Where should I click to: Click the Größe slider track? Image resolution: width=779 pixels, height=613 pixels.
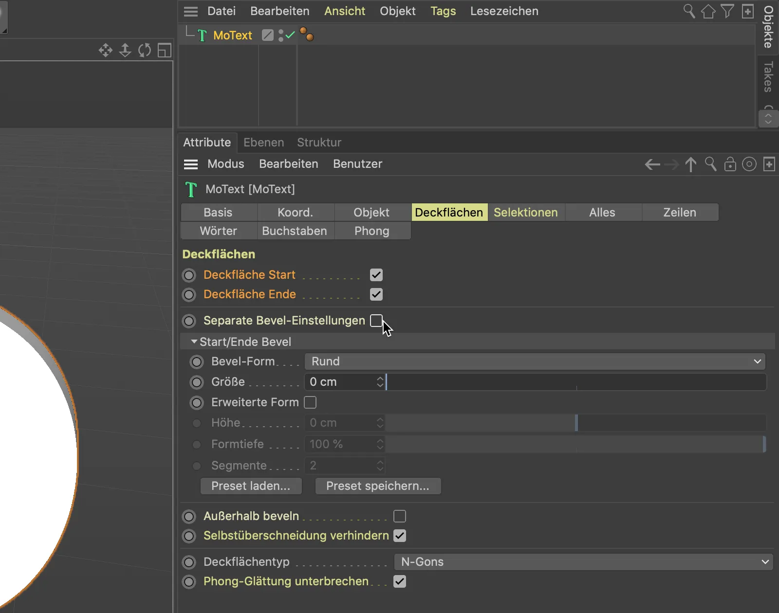point(576,382)
